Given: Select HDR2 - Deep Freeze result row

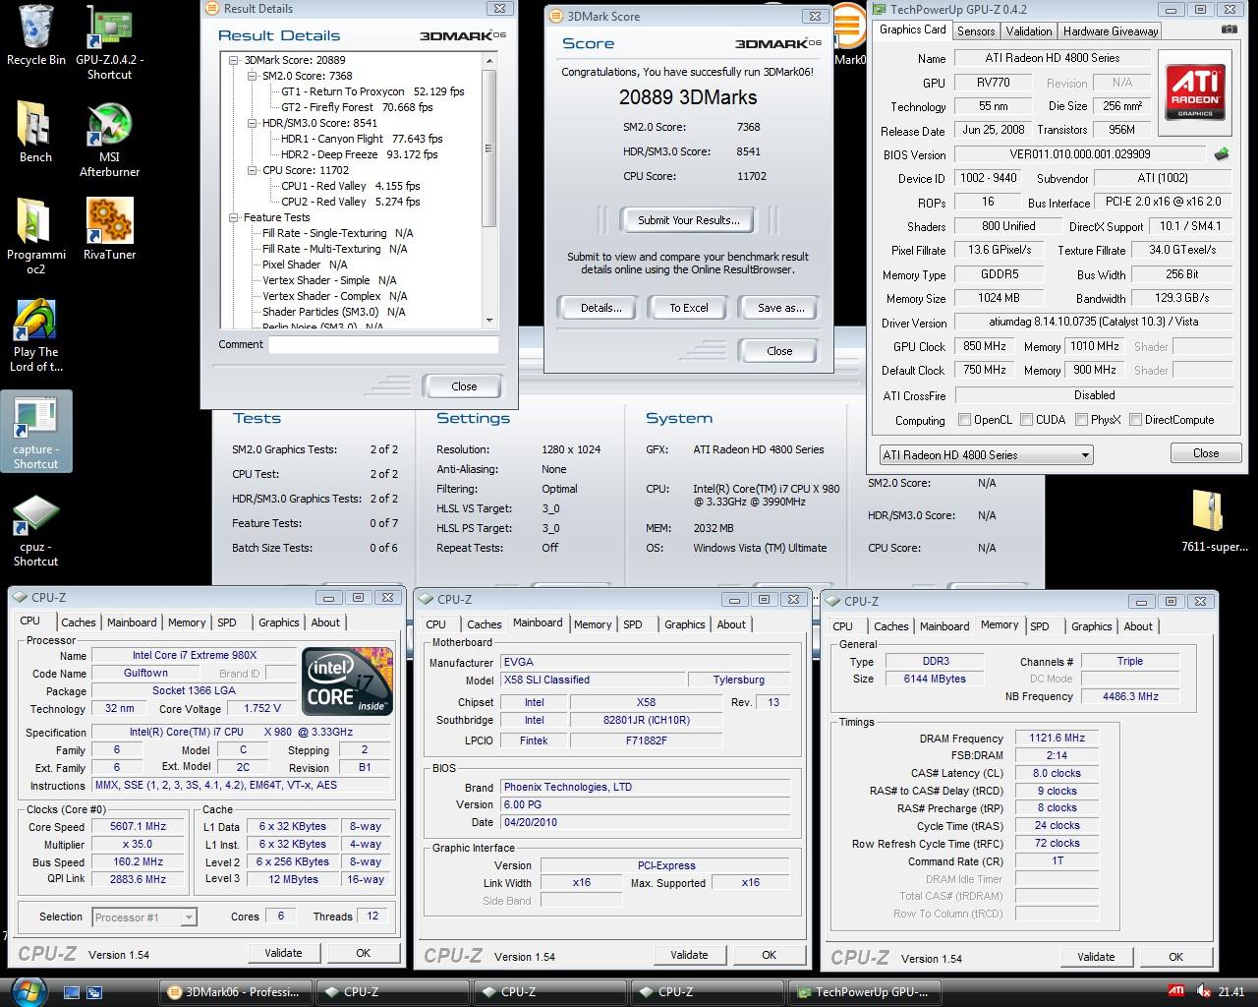Looking at the screenshot, I should 359,154.
